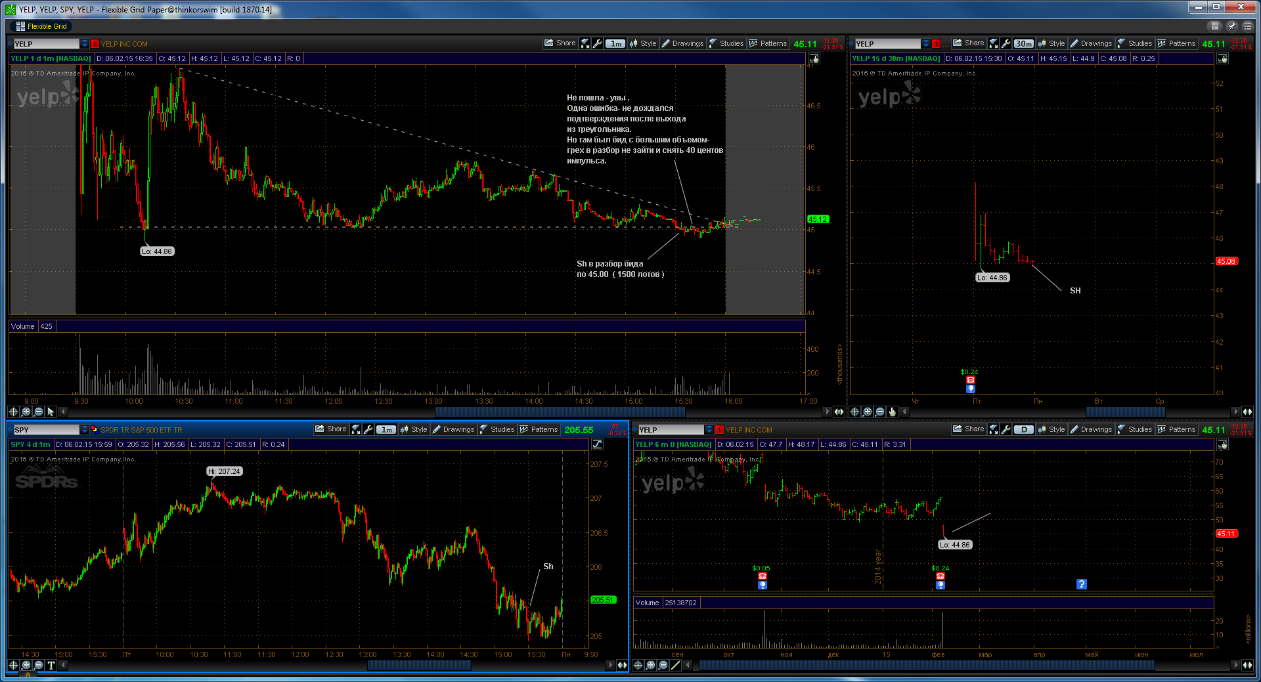Click horizontal scrollbar thumb below top-left chart
This screenshot has height=682, width=1261.
[x=560, y=412]
